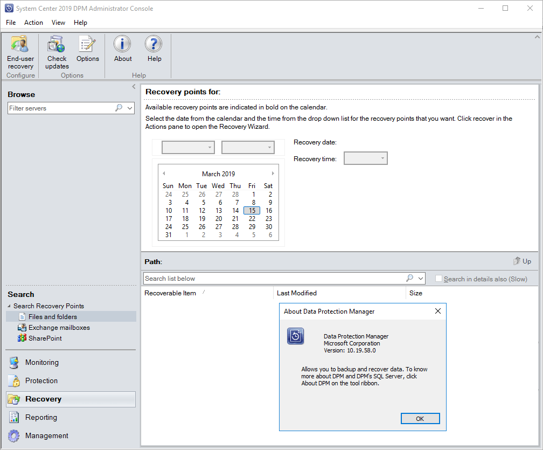Open the File menu
Viewport: 543px width, 450px height.
coord(11,23)
